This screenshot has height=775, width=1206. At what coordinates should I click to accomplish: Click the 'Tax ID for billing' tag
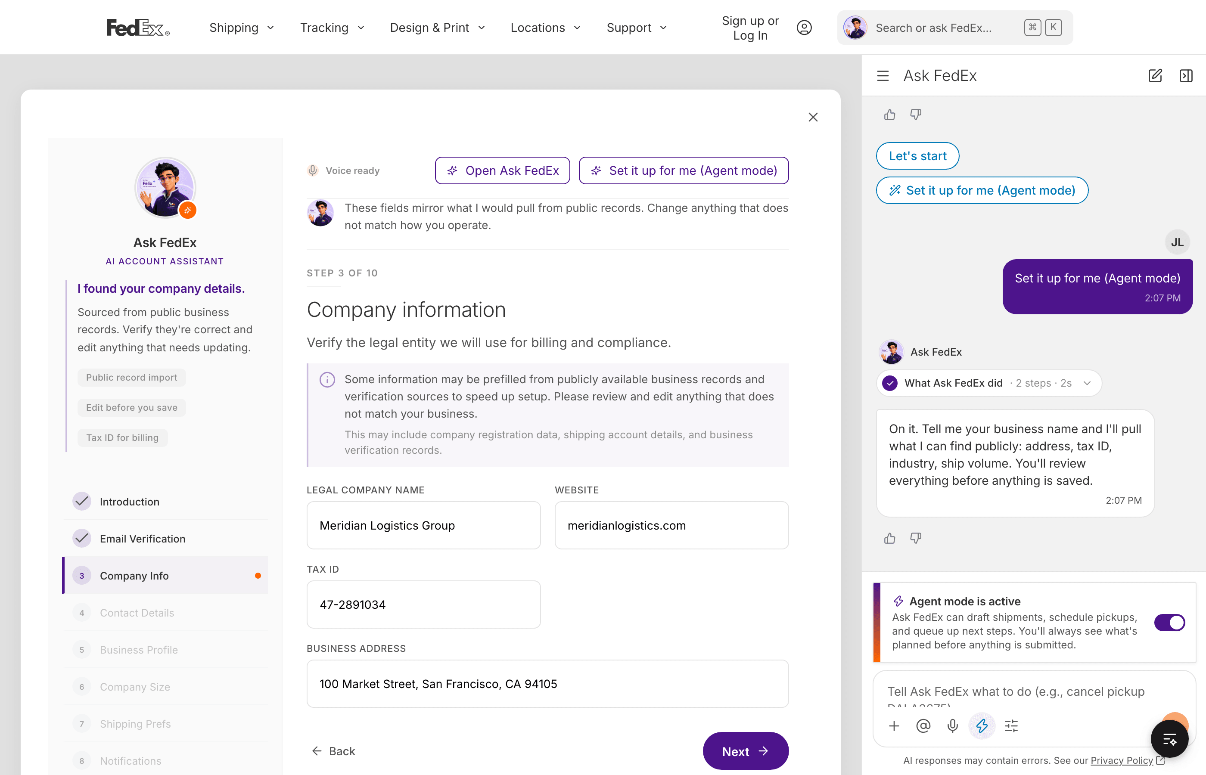point(122,438)
